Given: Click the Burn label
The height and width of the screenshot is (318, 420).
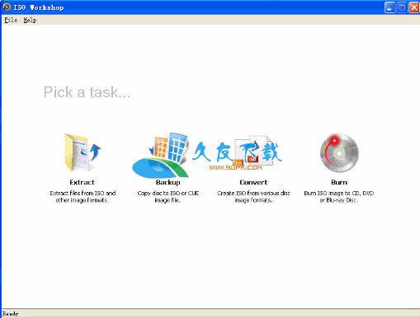Looking at the screenshot, I should [339, 182].
